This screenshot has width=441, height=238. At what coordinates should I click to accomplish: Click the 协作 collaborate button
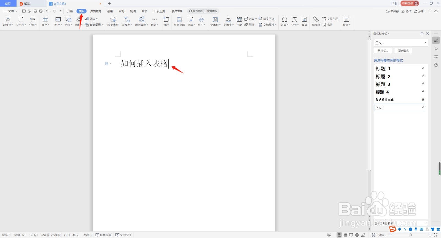click(407, 11)
